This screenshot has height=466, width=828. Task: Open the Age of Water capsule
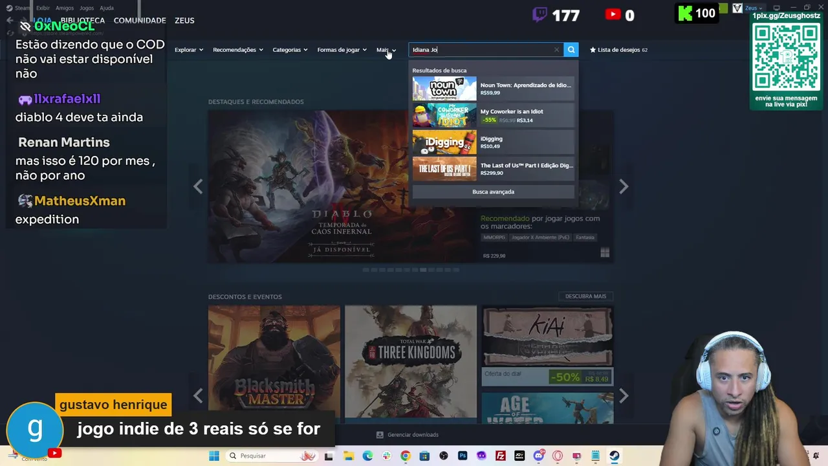548,408
